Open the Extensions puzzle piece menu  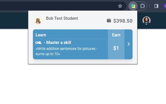click(142, 6)
